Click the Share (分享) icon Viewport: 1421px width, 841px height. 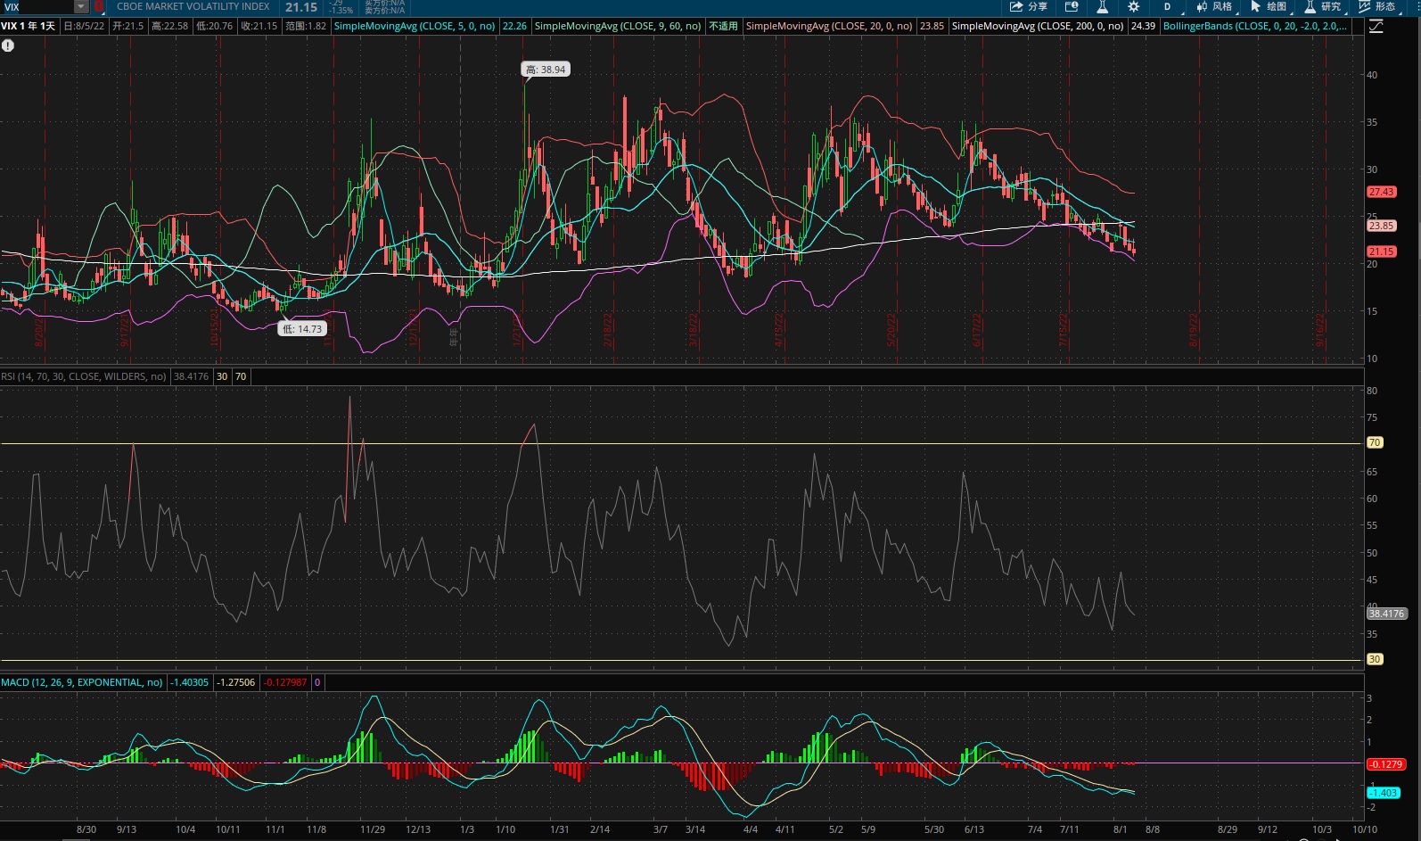point(1027,6)
